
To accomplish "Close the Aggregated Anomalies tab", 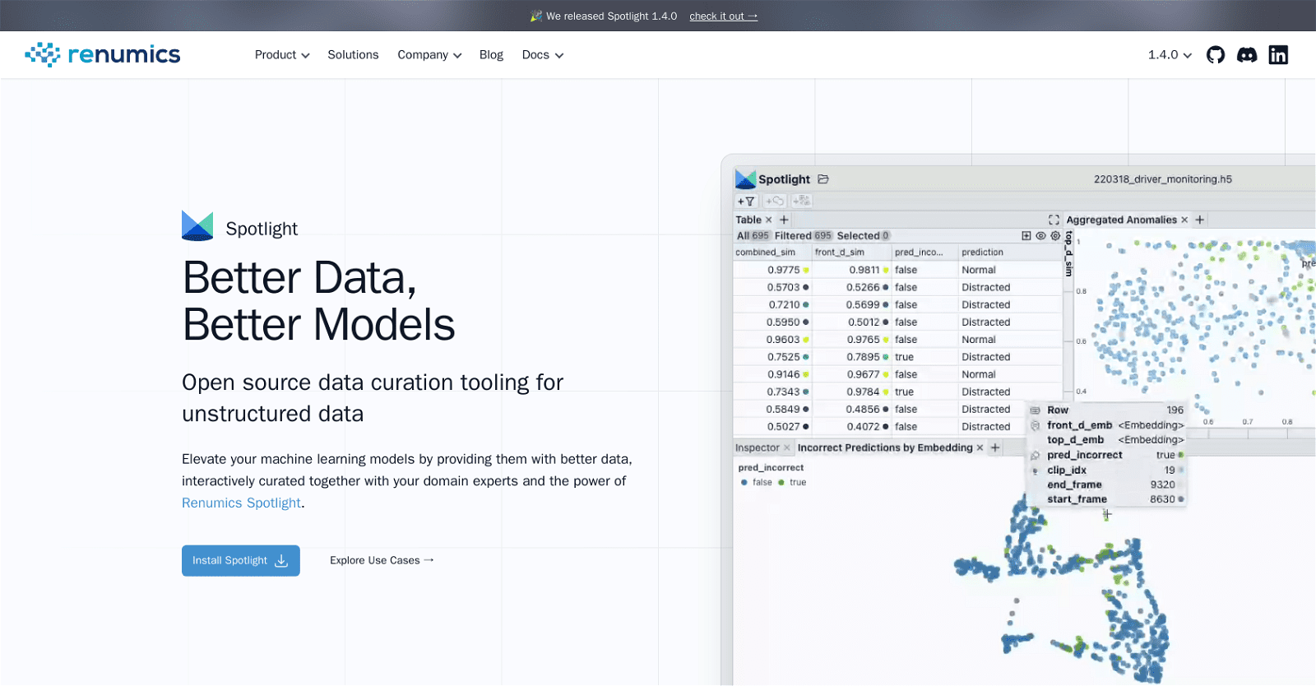I will [x=1184, y=220].
